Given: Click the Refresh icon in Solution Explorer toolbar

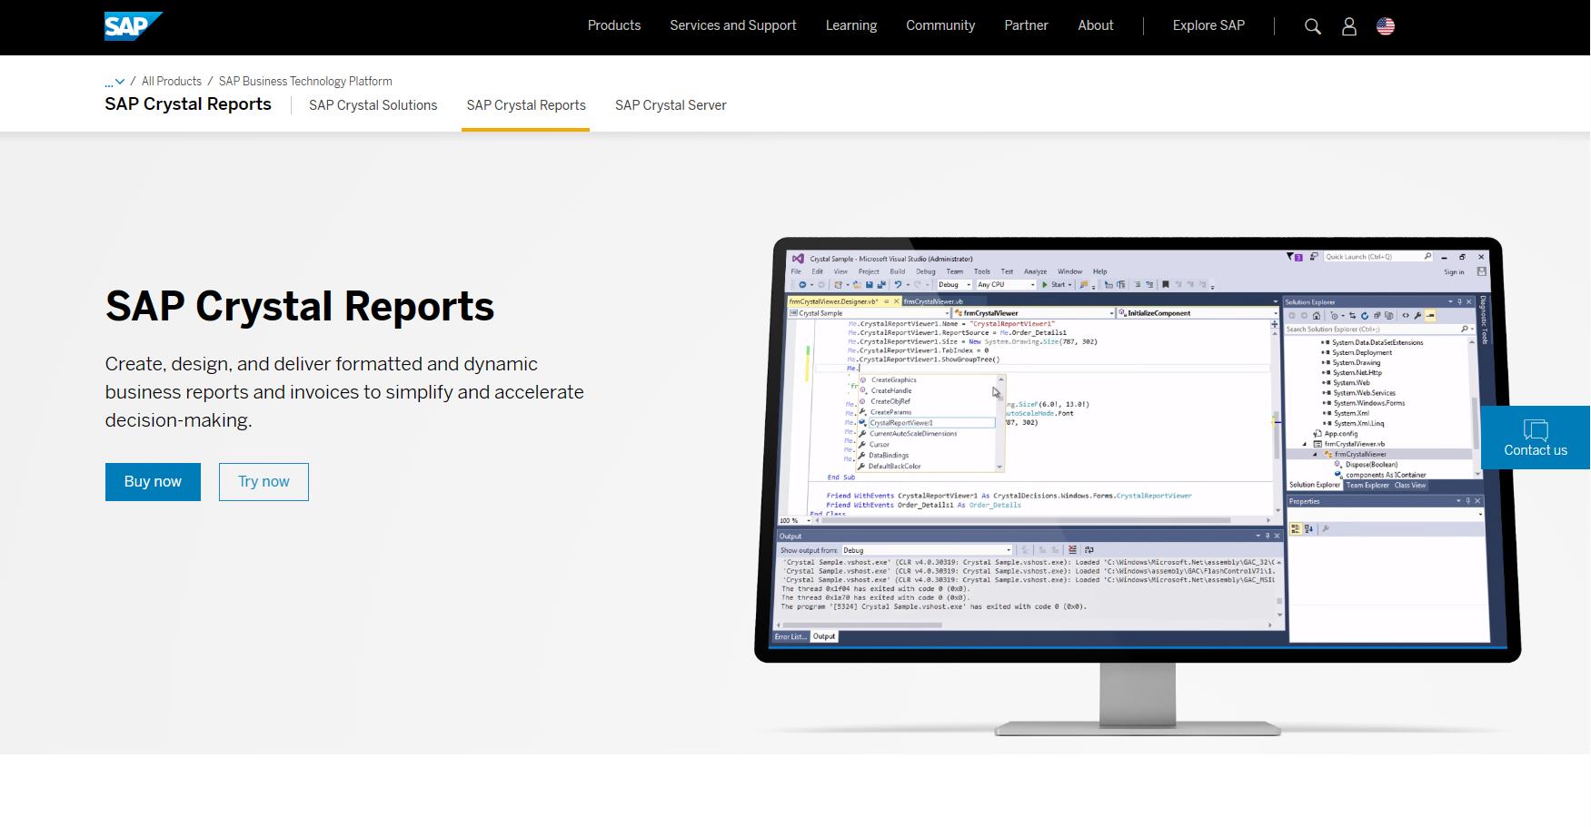Looking at the screenshot, I should pos(1365,316).
